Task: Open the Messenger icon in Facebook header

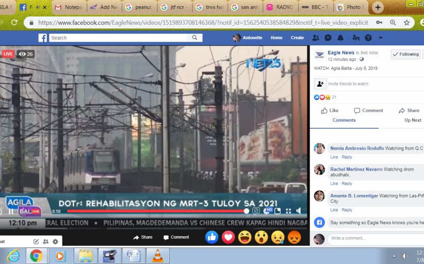Action: pyautogui.click(x=328, y=38)
